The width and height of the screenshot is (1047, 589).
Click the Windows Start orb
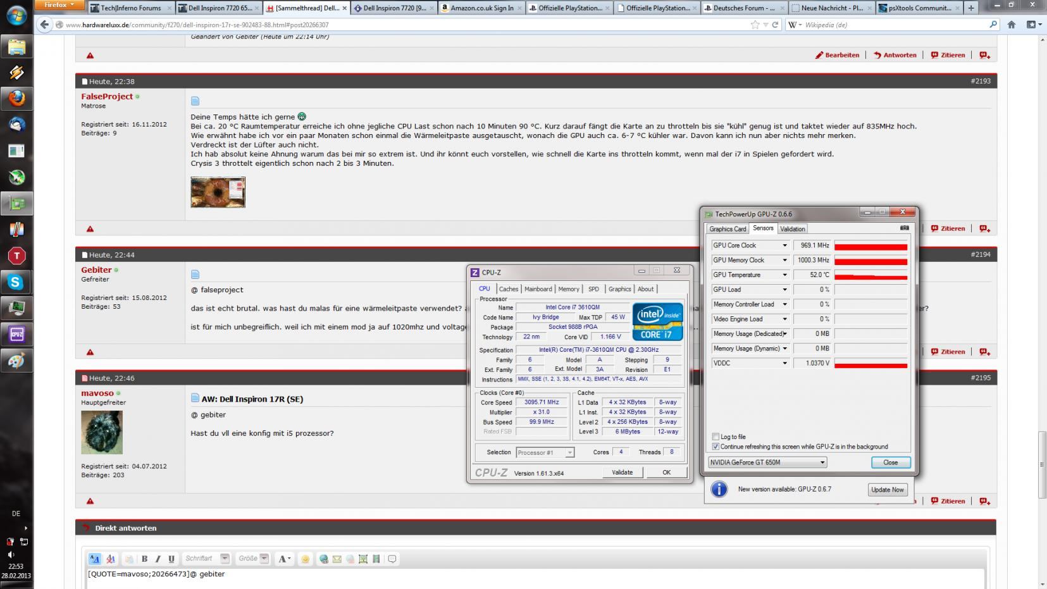tap(16, 15)
